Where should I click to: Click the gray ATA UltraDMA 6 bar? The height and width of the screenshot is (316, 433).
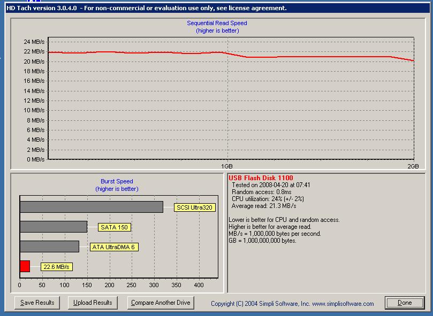click(49, 246)
